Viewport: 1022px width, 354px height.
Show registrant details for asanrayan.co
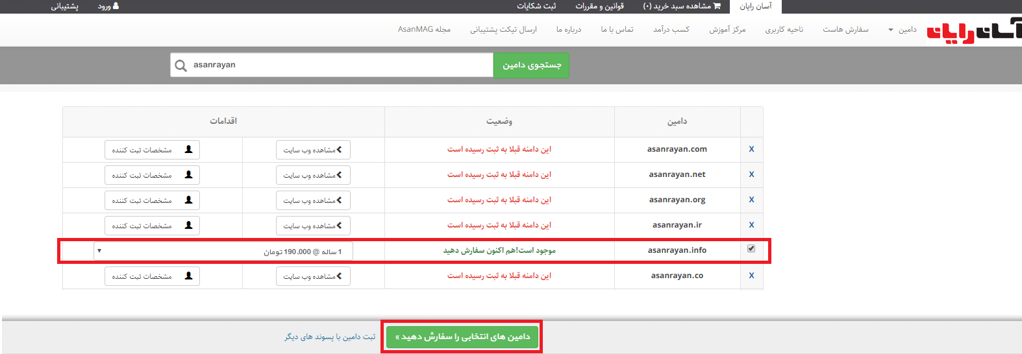click(x=152, y=276)
